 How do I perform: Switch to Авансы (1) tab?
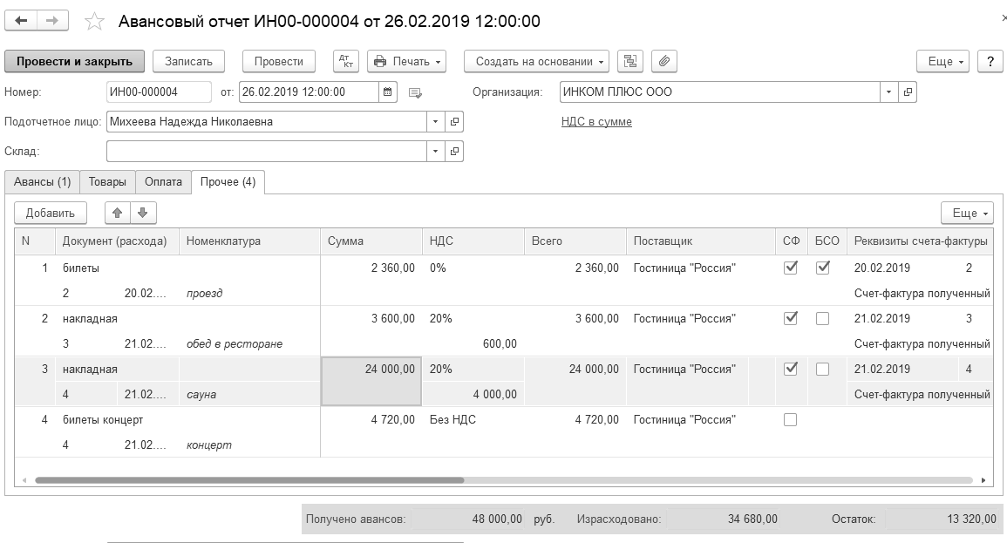[x=43, y=181]
